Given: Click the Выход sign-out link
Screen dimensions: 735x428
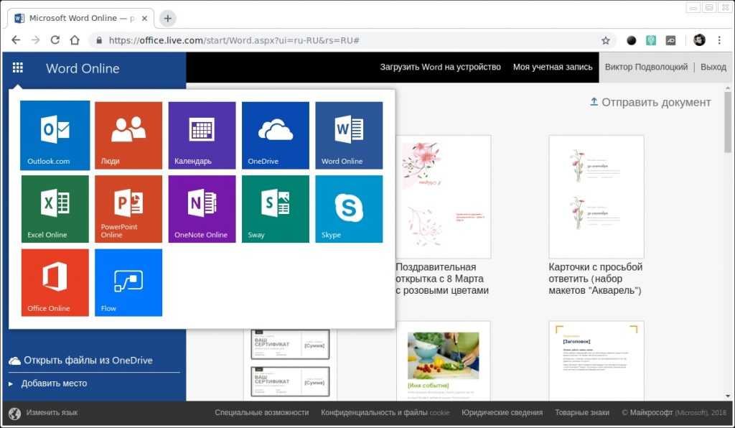Looking at the screenshot, I should [713, 67].
